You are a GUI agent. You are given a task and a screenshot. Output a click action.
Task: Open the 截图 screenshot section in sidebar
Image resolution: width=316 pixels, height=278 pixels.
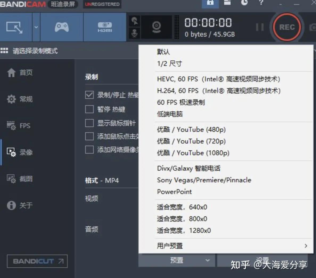pos(26,179)
